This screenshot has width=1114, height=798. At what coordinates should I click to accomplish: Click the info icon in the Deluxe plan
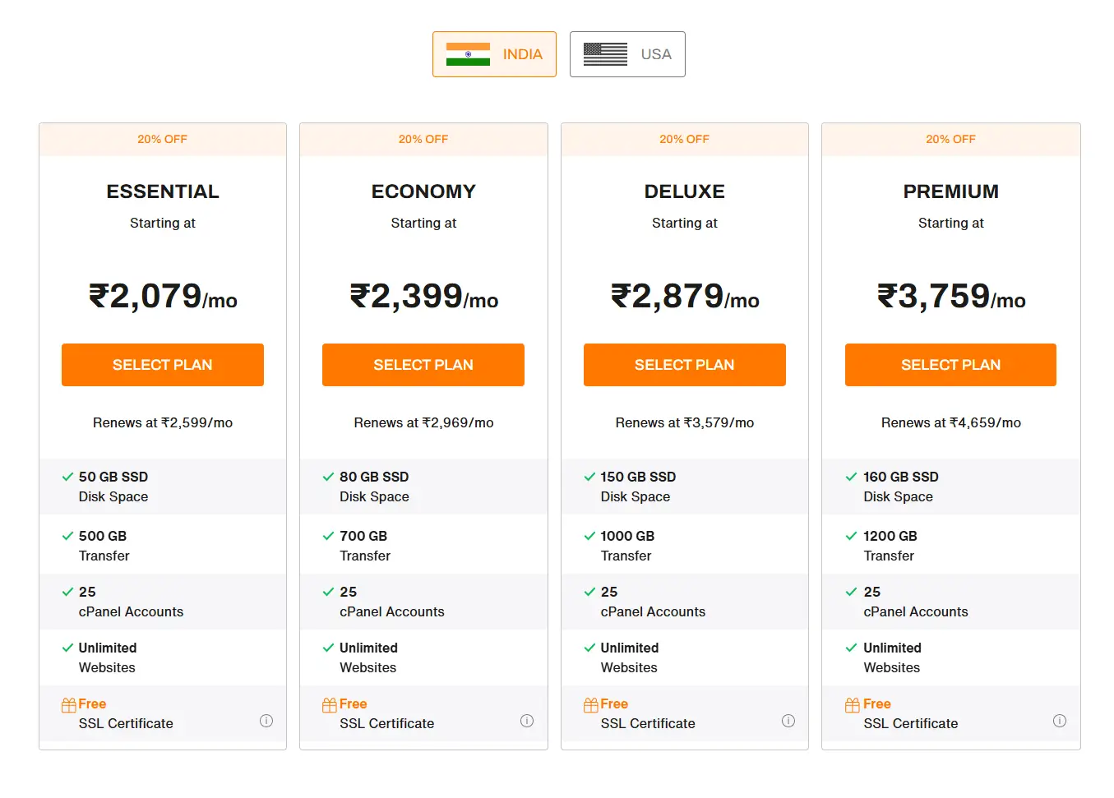tap(788, 720)
